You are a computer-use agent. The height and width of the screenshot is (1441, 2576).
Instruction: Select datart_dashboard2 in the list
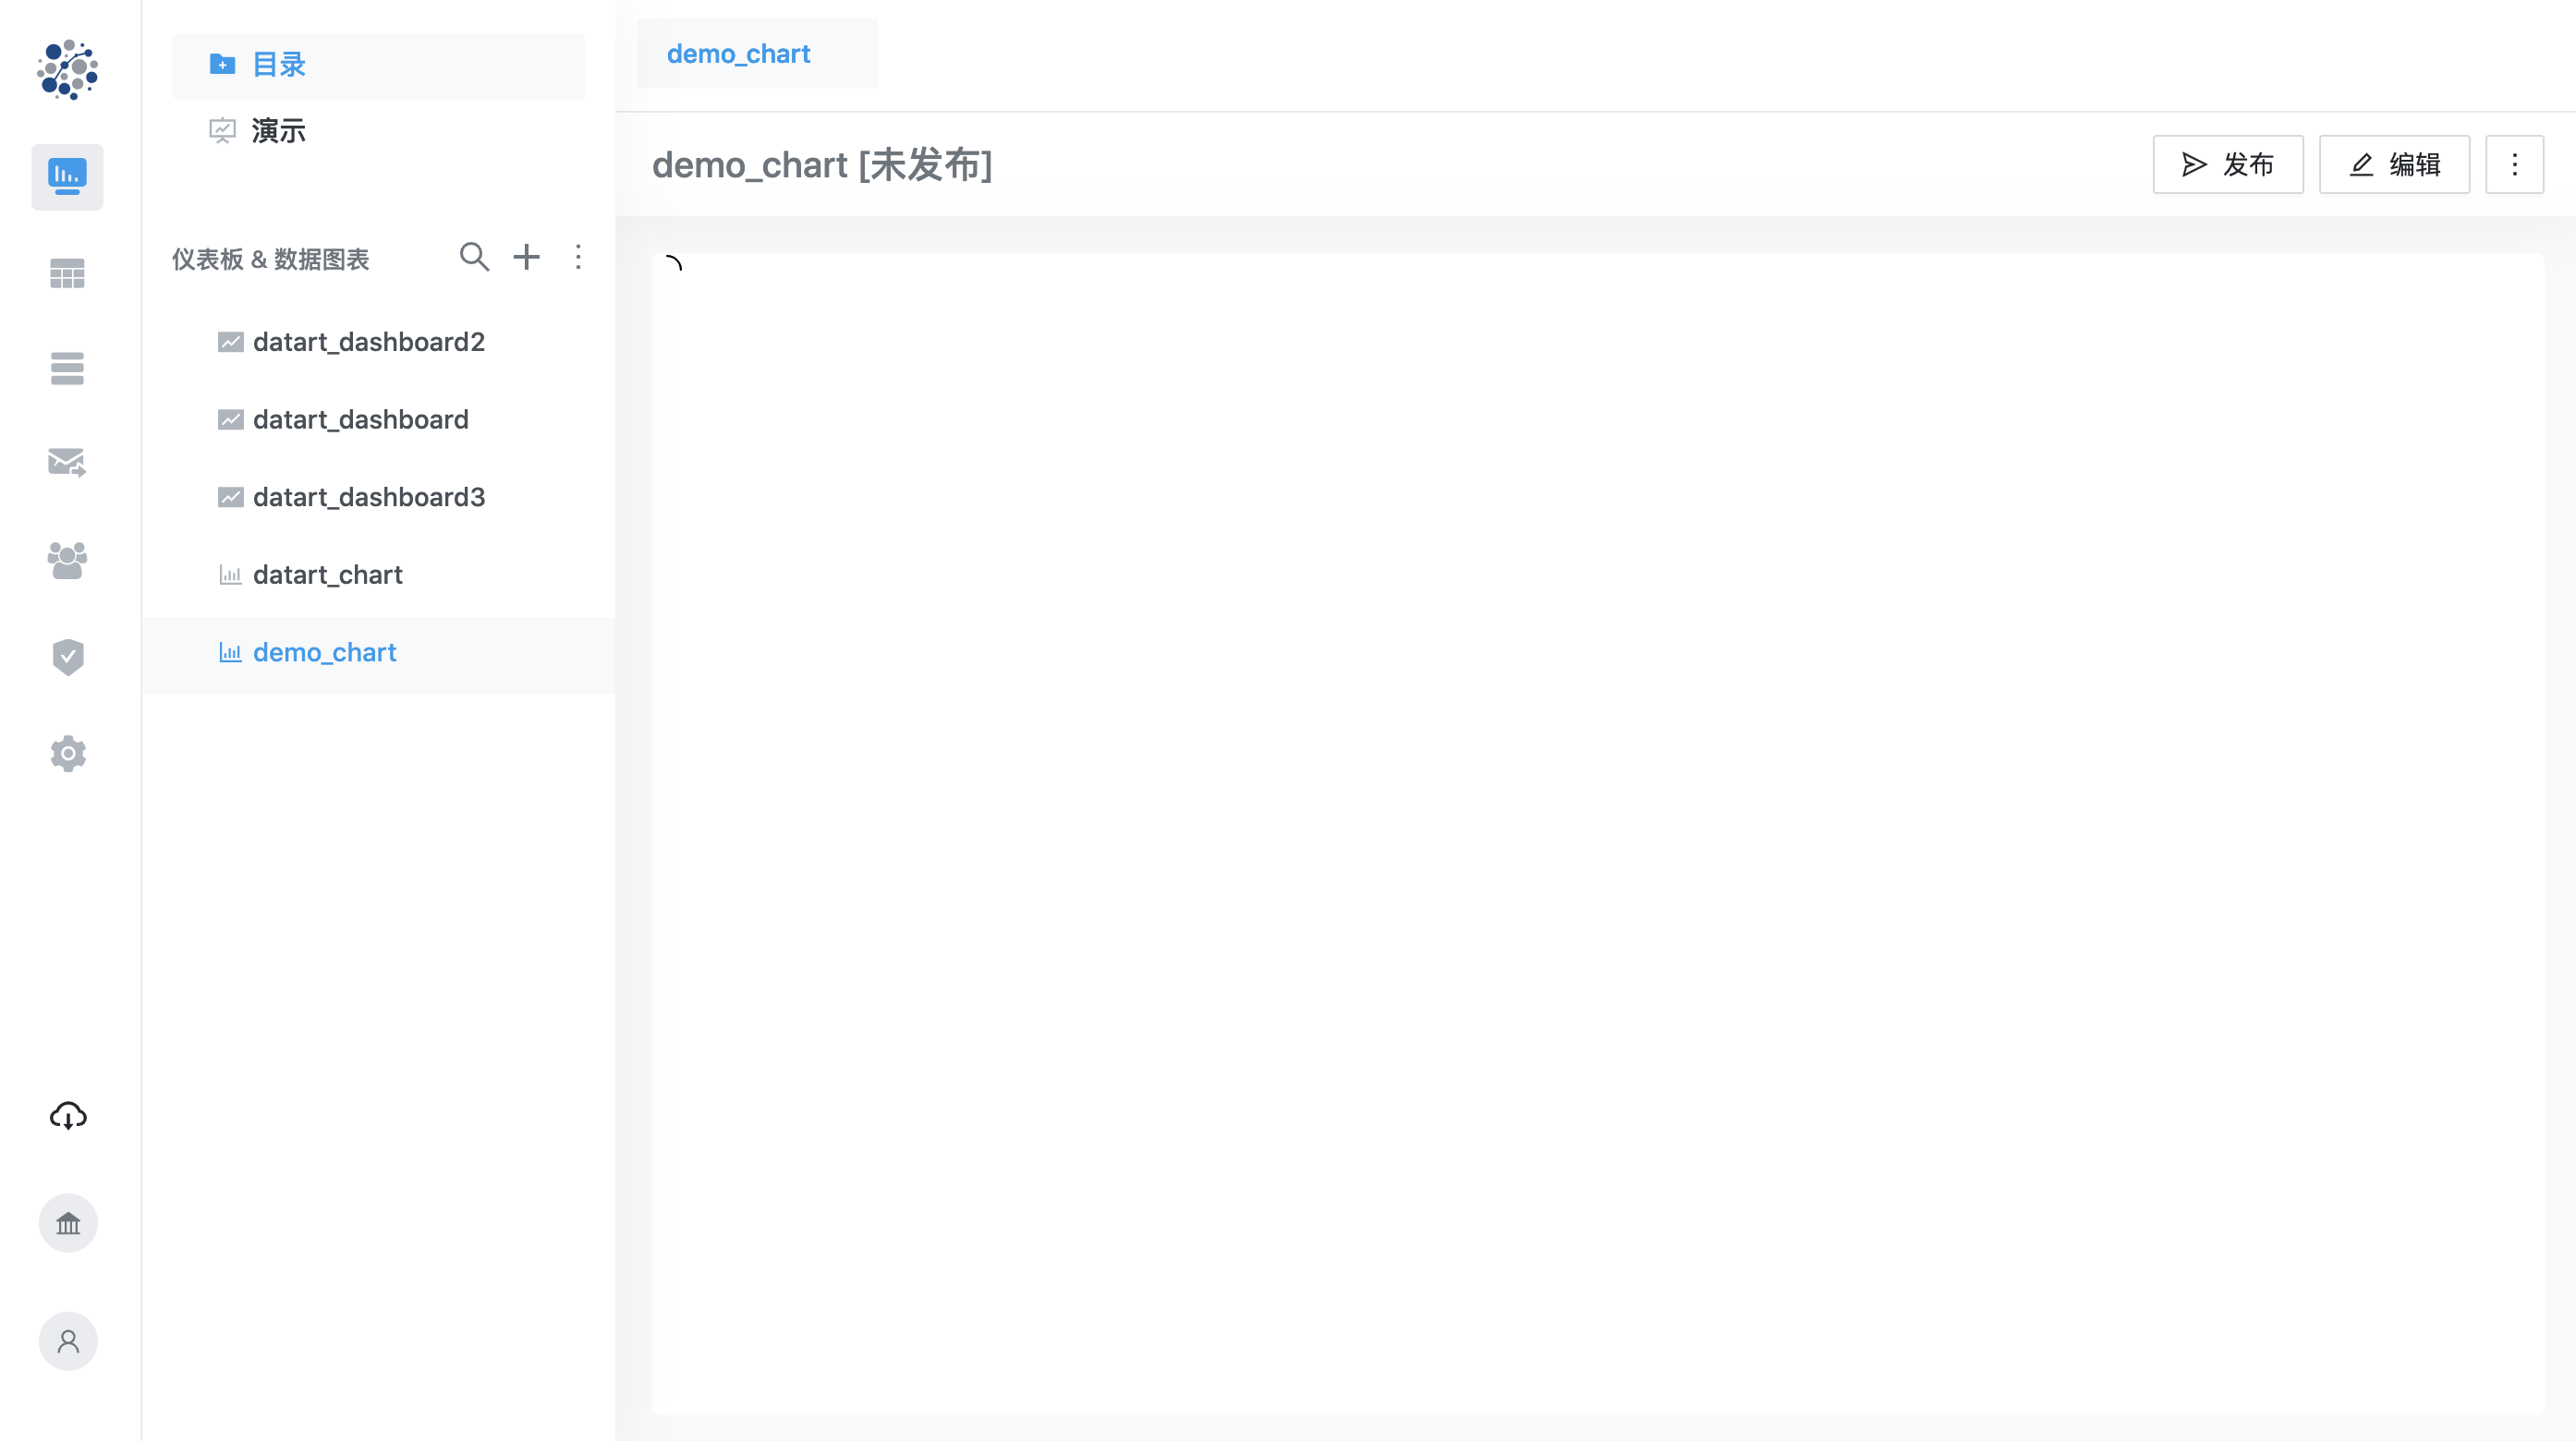click(370, 341)
